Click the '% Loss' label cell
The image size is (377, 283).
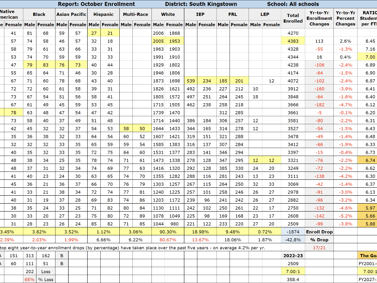point(46,279)
